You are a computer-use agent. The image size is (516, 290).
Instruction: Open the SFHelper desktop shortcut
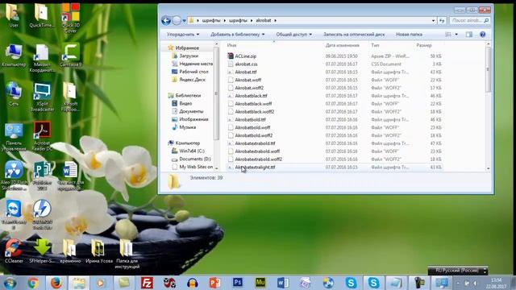[42, 251]
